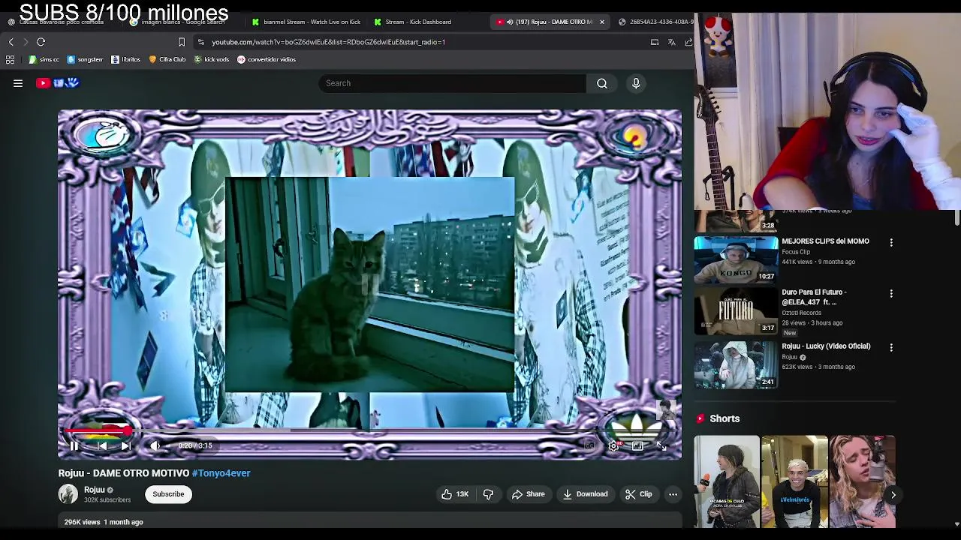Viewport: 961px width, 540px height.
Task: Focus the YouTube Search input field
Action: tap(453, 83)
